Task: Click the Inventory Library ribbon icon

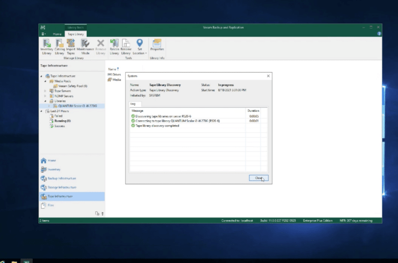Action: 47,47
